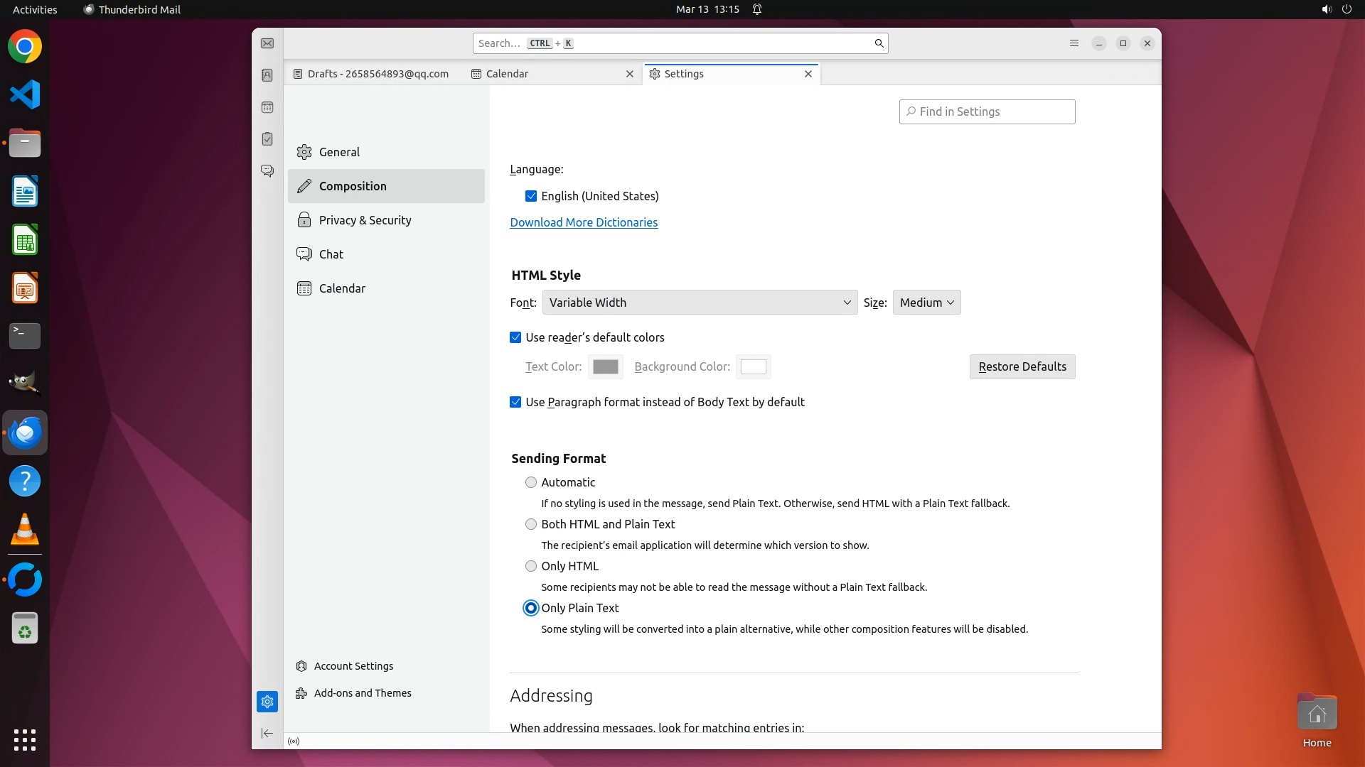The height and width of the screenshot is (767, 1365).
Task: Open the Tasks space icon in sidebar
Action: pyautogui.click(x=267, y=139)
